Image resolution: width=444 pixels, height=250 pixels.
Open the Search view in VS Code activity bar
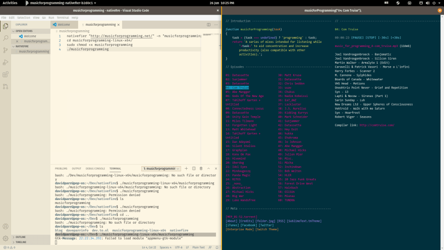point(6,38)
